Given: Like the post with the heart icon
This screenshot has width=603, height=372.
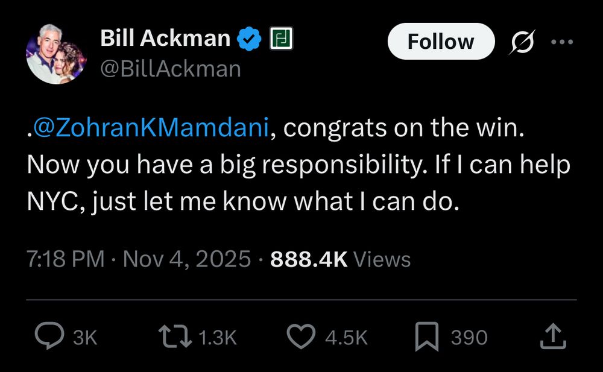Looking at the screenshot, I should click(300, 337).
